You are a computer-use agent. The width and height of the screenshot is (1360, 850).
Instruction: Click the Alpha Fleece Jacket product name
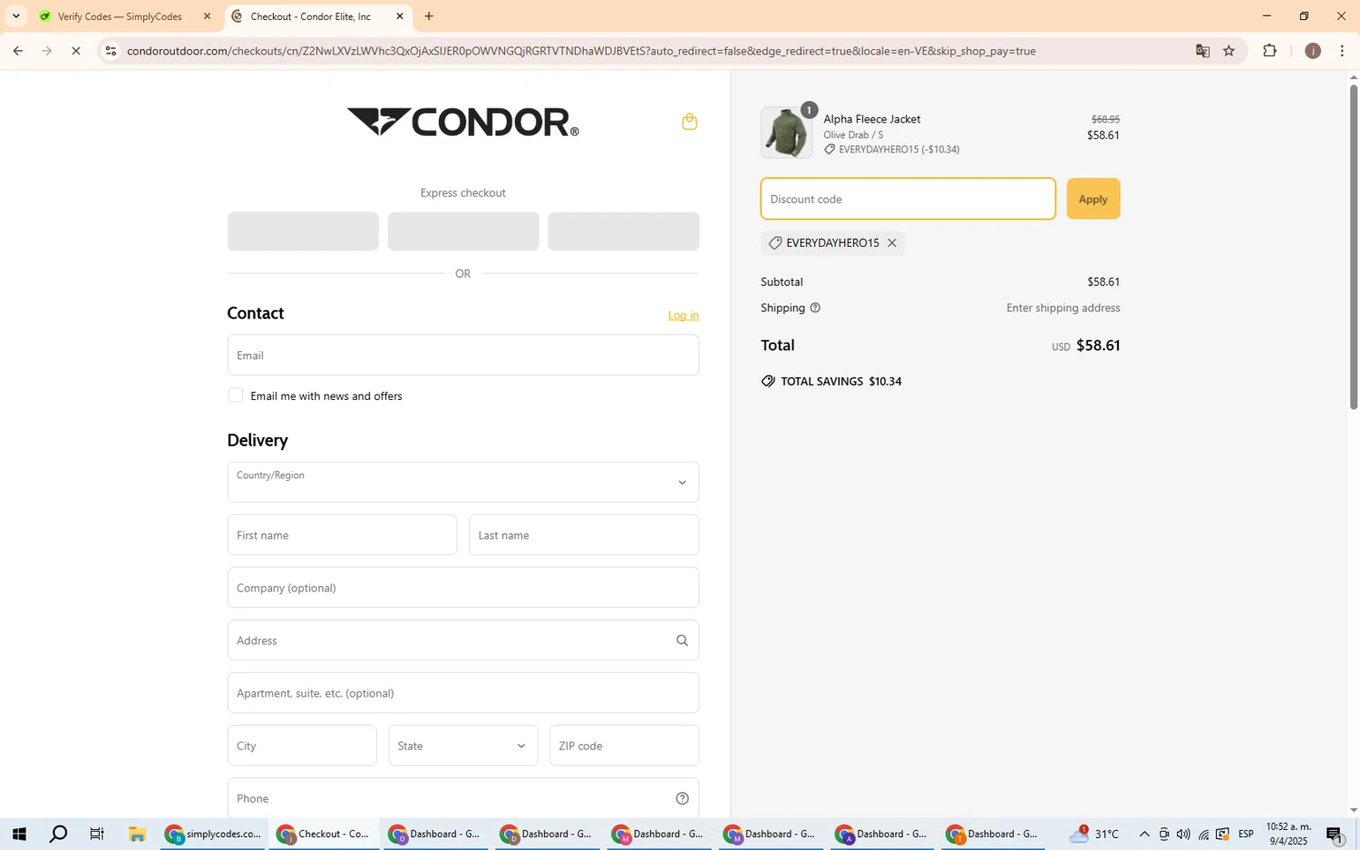(x=871, y=120)
